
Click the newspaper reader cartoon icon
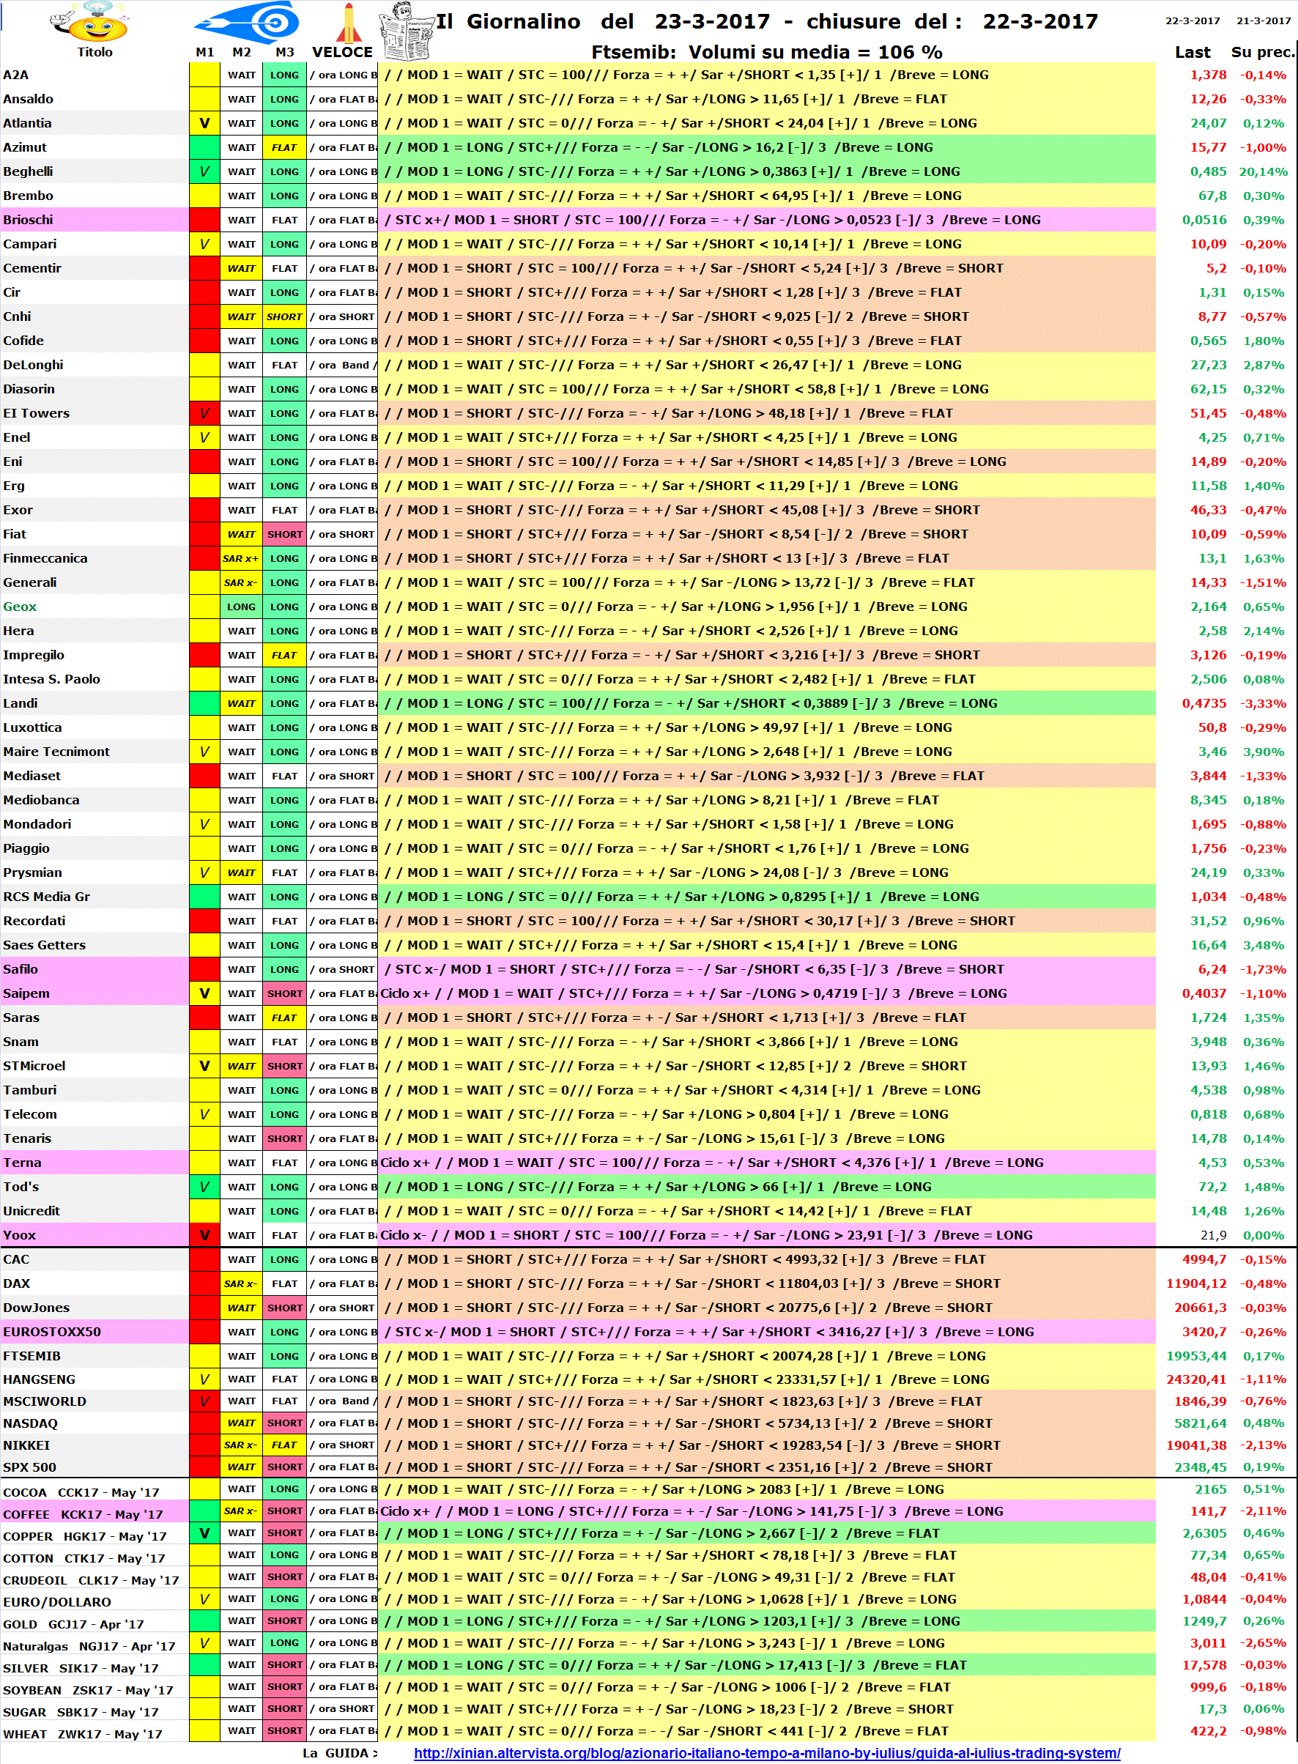[x=407, y=31]
